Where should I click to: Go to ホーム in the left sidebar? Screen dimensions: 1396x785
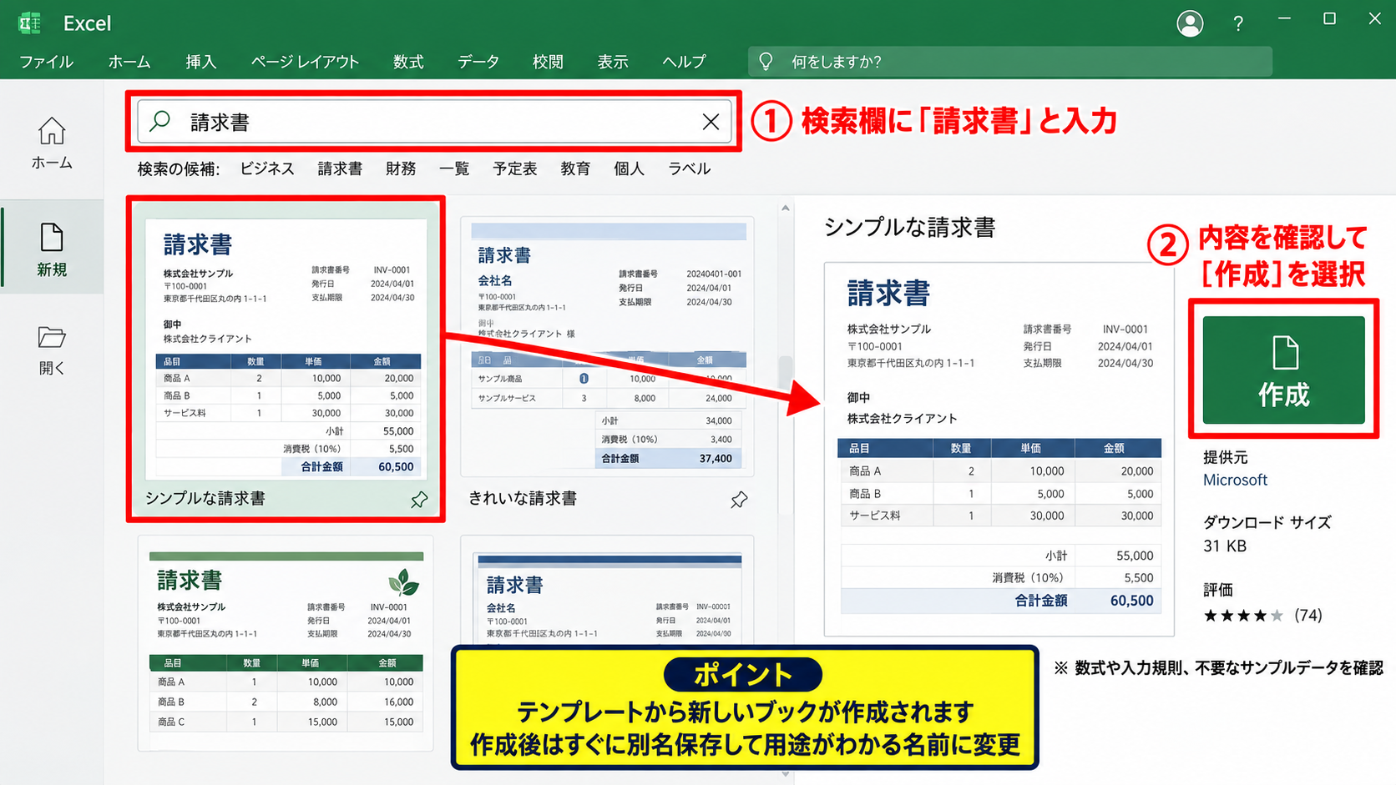tap(52, 143)
